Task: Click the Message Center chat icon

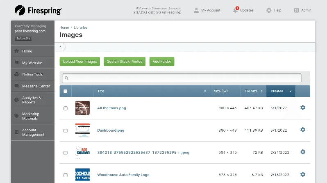Action: pyautogui.click(x=17, y=86)
